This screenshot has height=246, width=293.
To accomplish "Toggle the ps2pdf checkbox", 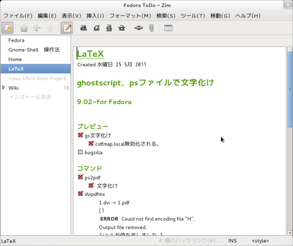I will coord(81,177).
